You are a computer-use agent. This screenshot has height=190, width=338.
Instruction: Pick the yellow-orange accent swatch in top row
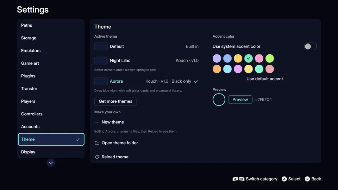(238, 58)
